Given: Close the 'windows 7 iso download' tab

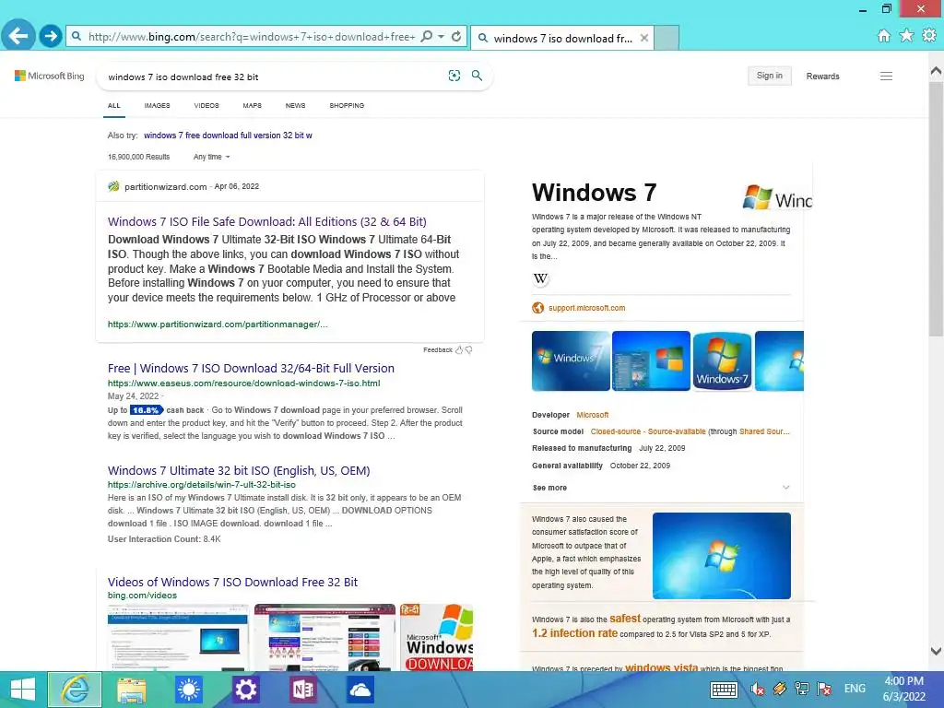Looking at the screenshot, I should (x=644, y=38).
